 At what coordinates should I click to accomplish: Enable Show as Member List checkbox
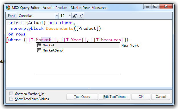11,94
